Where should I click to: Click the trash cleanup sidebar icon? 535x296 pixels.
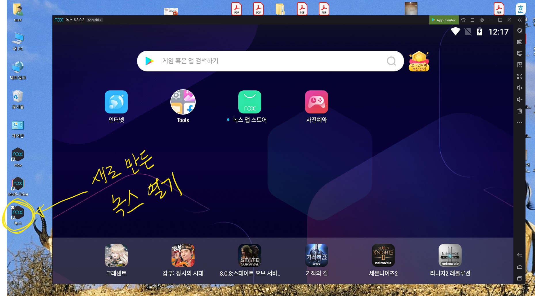[x=520, y=111]
